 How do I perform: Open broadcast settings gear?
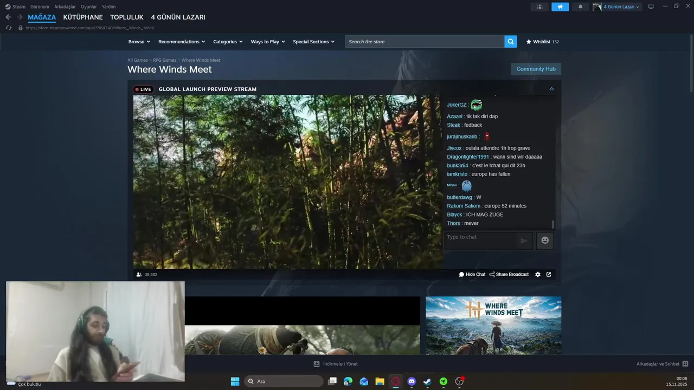538,275
